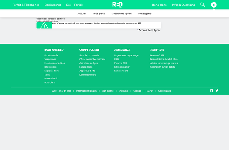Open Activation en ligne link
Screen dimensions: 229x150
pyautogui.click(x=89, y=63)
